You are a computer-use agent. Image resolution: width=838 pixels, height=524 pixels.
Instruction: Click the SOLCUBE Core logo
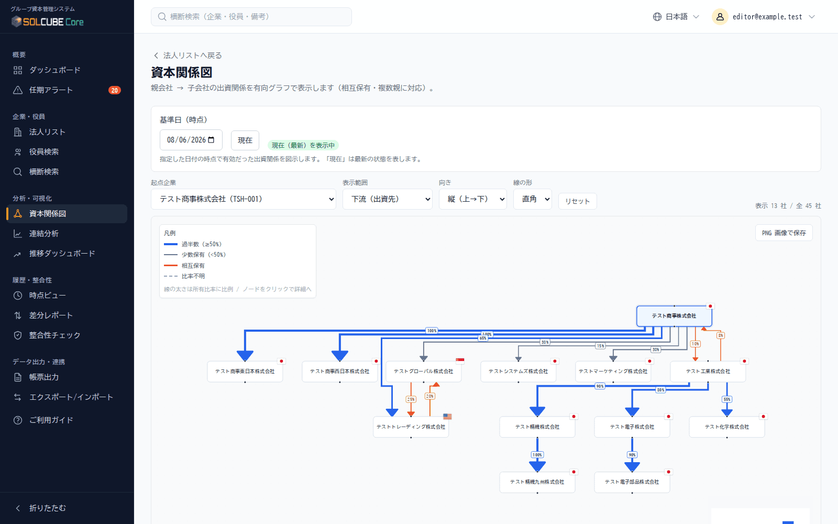click(48, 21)
